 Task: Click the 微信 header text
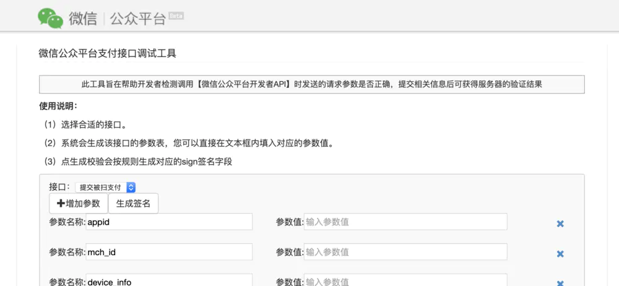[x=83, y=19]
